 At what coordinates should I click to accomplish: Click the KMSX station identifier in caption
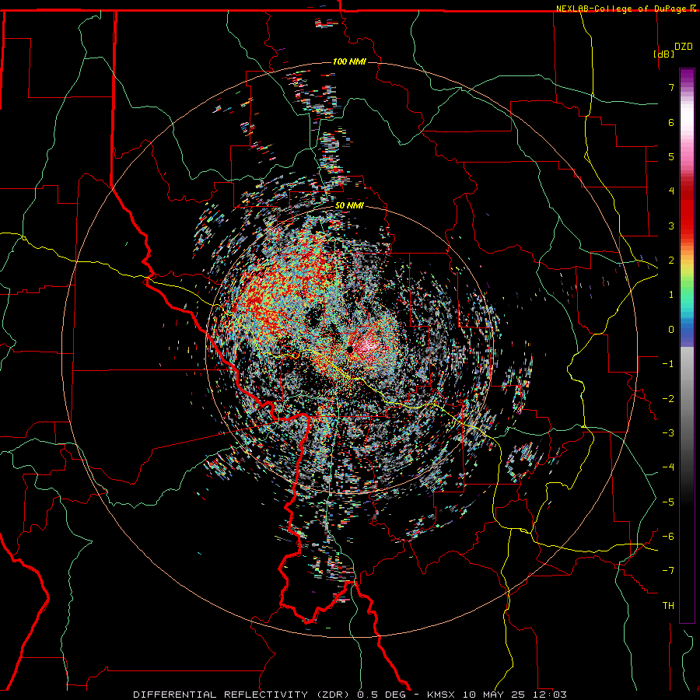point(442,695)
